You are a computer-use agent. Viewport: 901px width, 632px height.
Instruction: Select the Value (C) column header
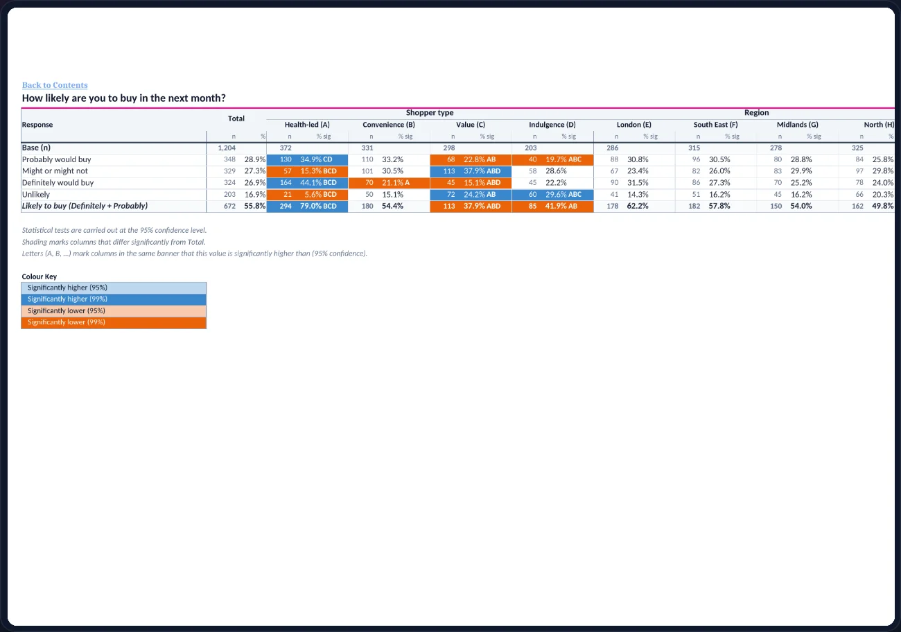[x=471, y=125]
